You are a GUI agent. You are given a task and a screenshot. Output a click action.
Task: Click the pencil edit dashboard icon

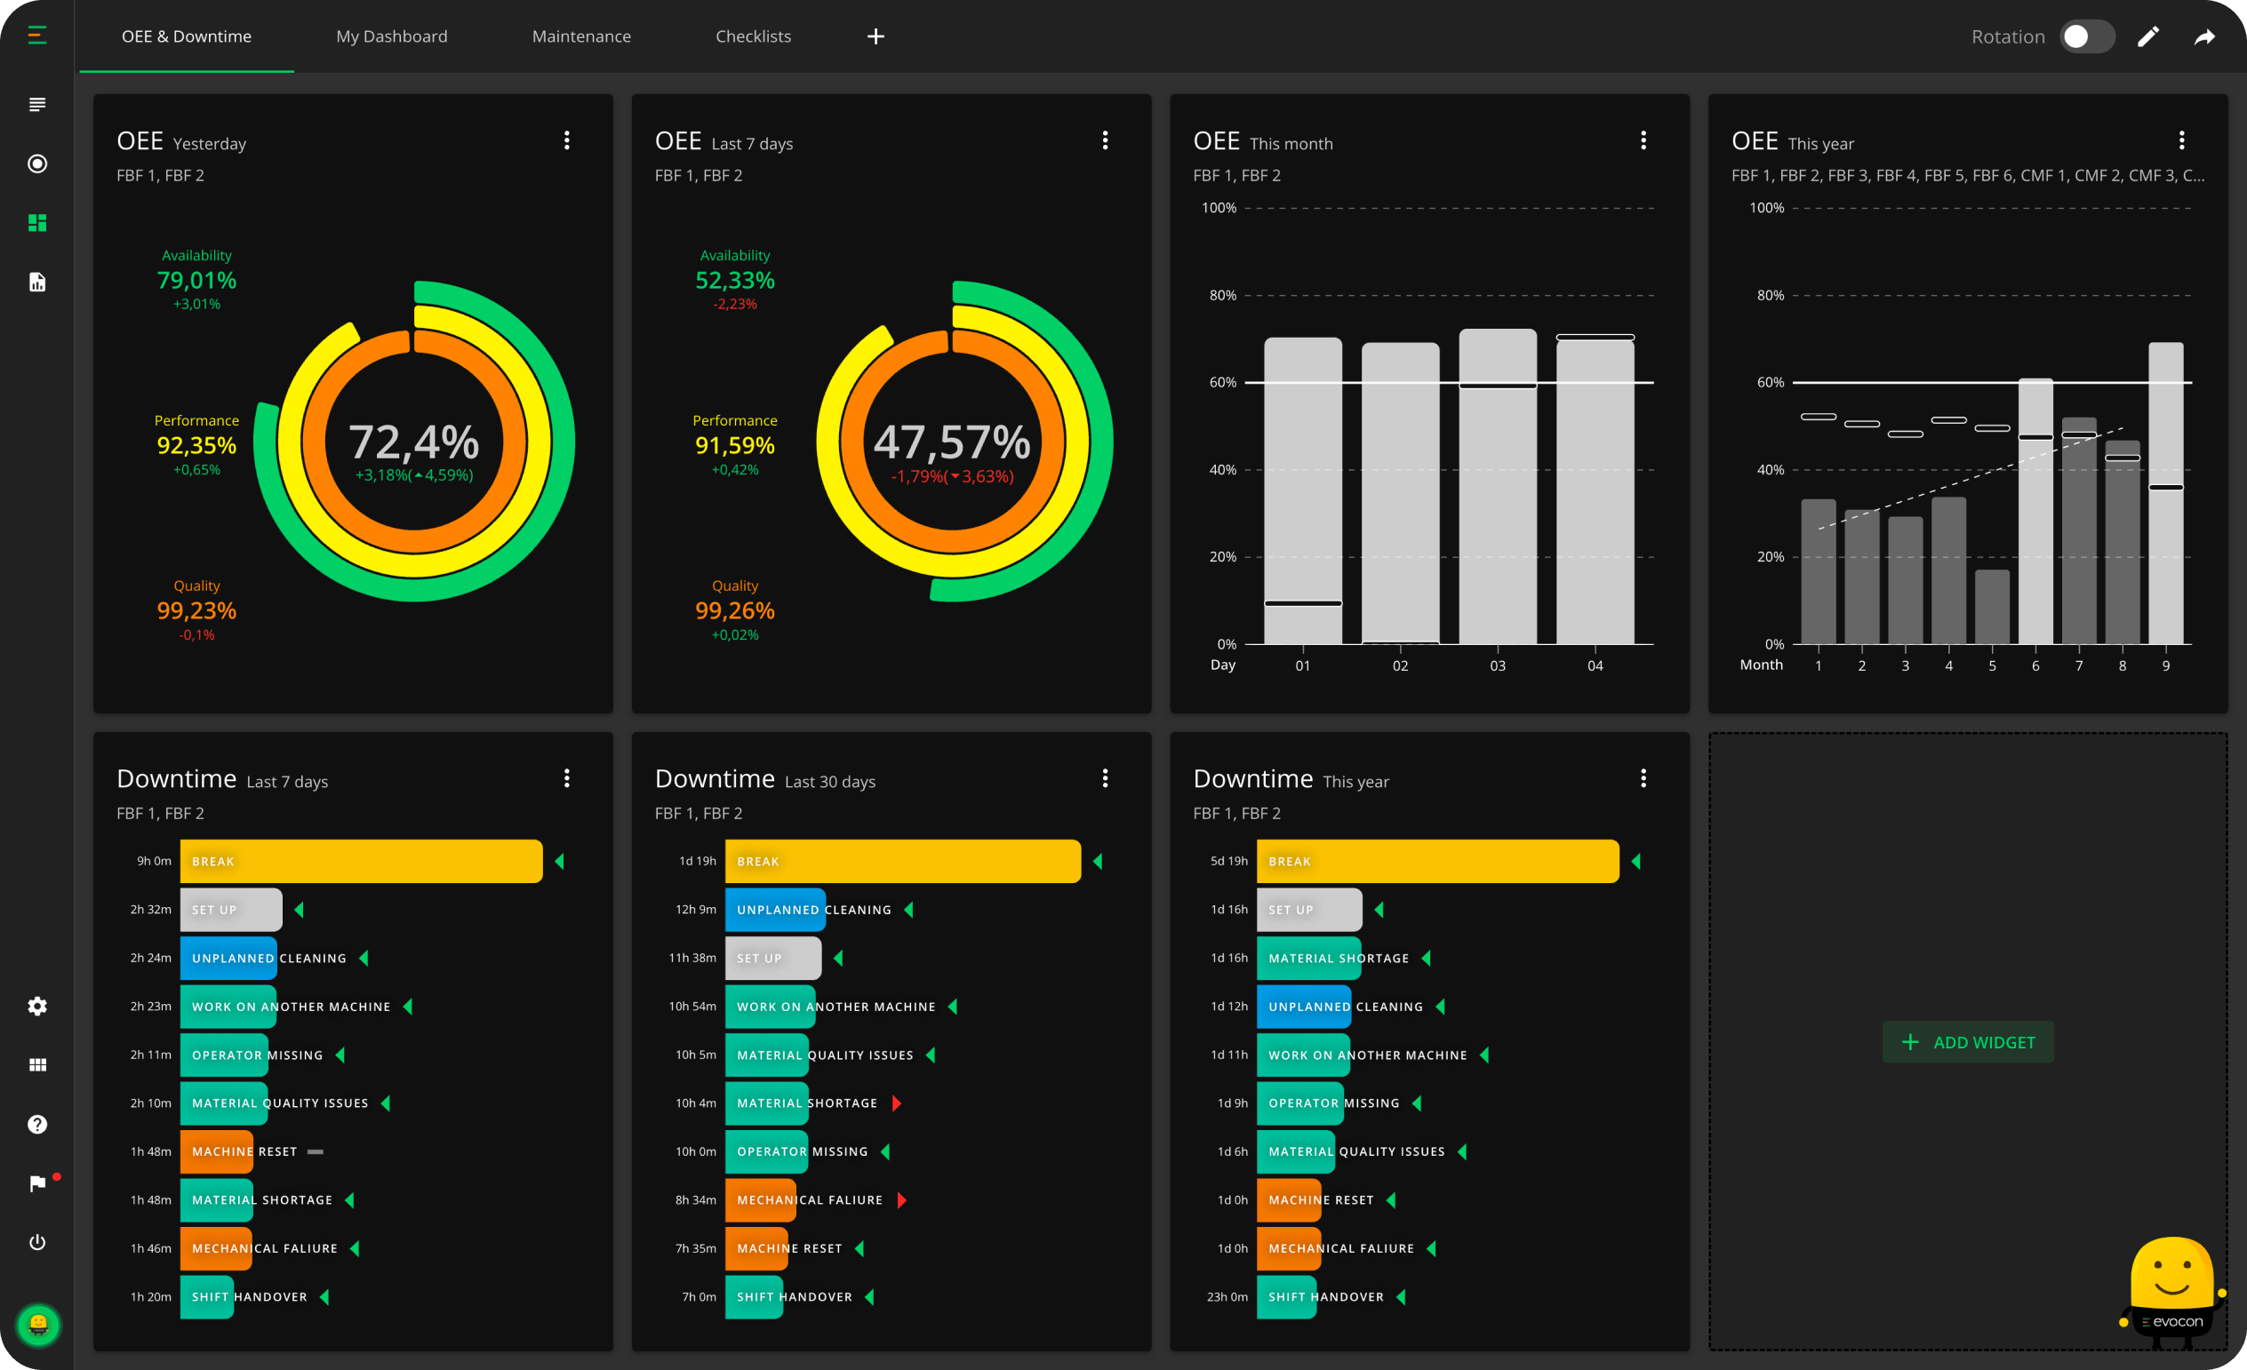(x=2148, y=36)
